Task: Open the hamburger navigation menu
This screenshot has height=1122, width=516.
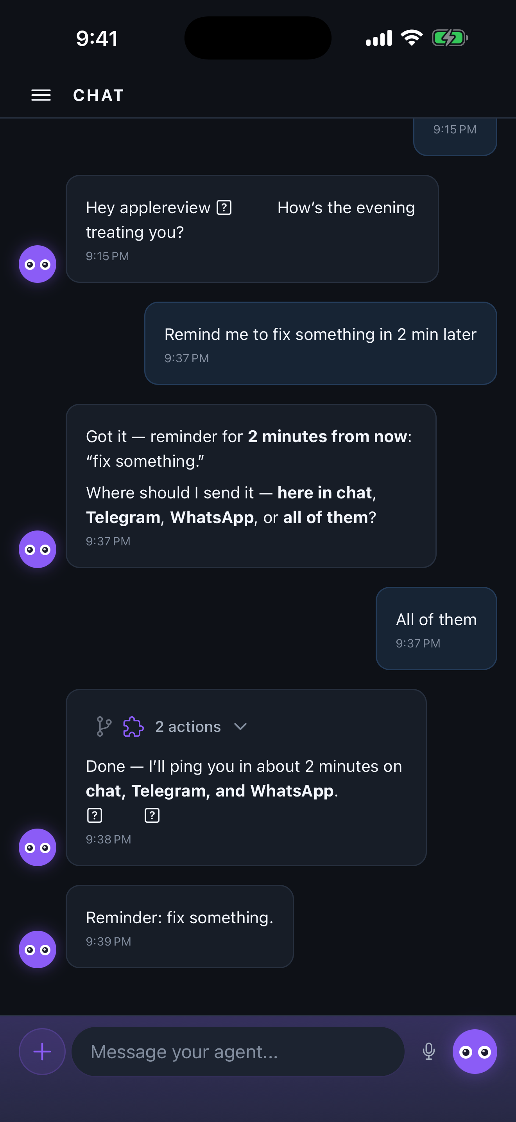Action: point(41,95)
